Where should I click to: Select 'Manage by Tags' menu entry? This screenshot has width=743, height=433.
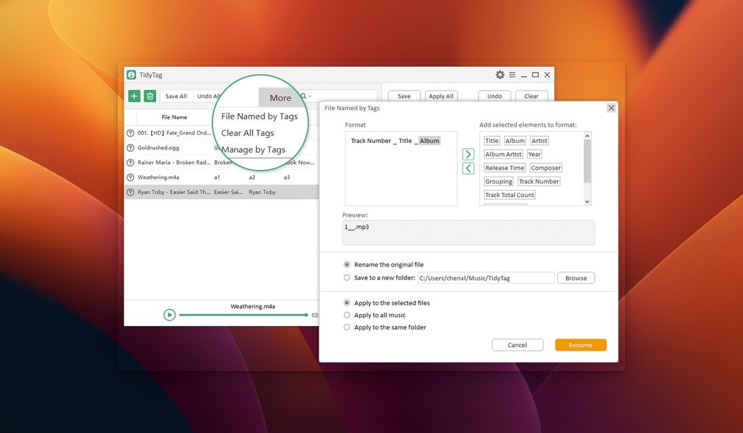(253, 150)
